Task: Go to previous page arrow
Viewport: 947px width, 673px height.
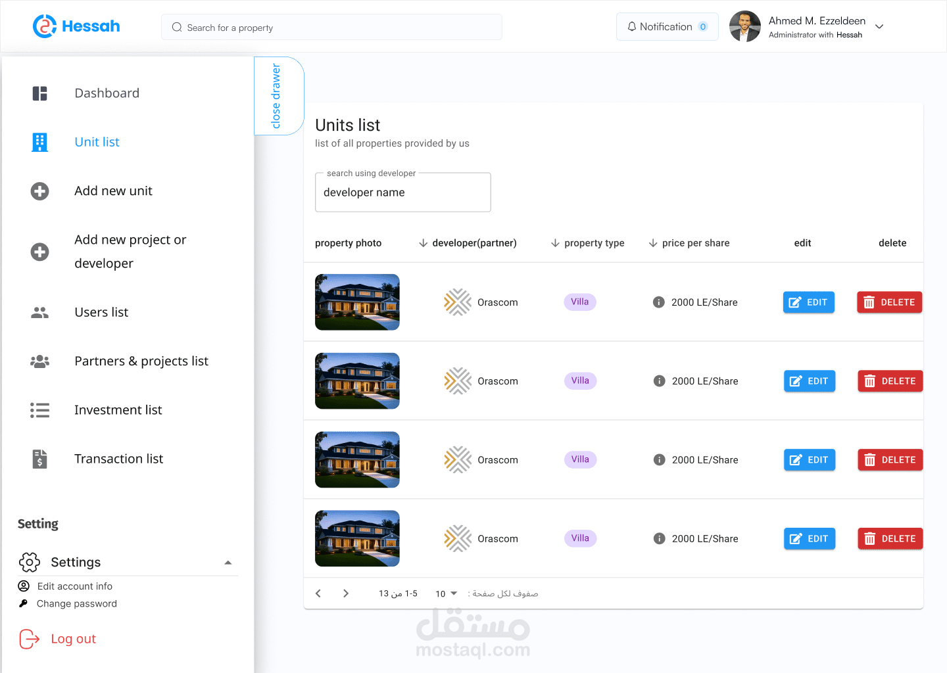Action: click(x=318, y=593)
